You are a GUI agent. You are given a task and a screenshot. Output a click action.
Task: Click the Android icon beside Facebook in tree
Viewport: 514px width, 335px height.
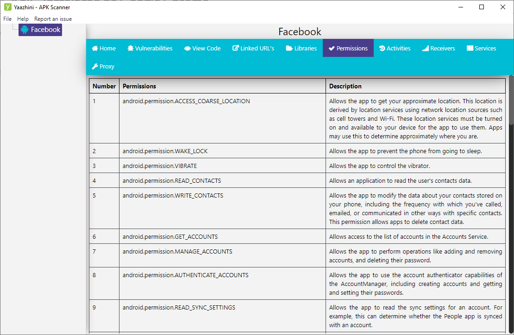click(25, 30)
